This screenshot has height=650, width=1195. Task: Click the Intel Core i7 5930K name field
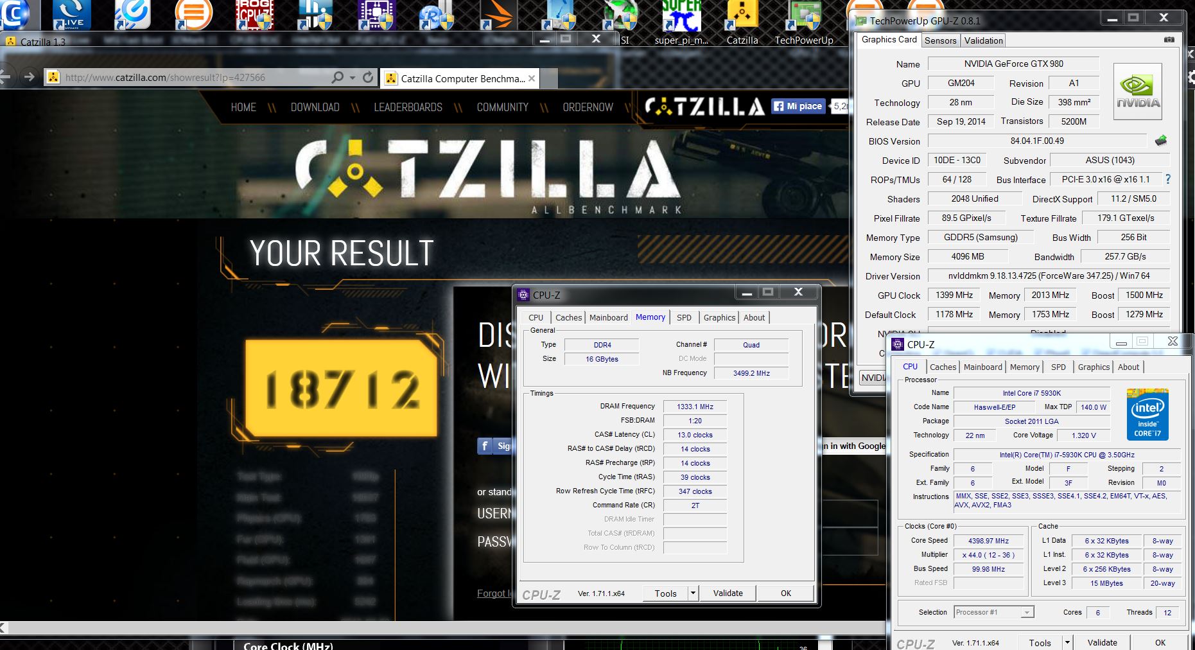tap(1031, 393)
